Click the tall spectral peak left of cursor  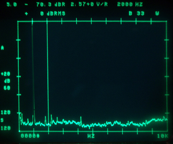[x=33, y=73]
